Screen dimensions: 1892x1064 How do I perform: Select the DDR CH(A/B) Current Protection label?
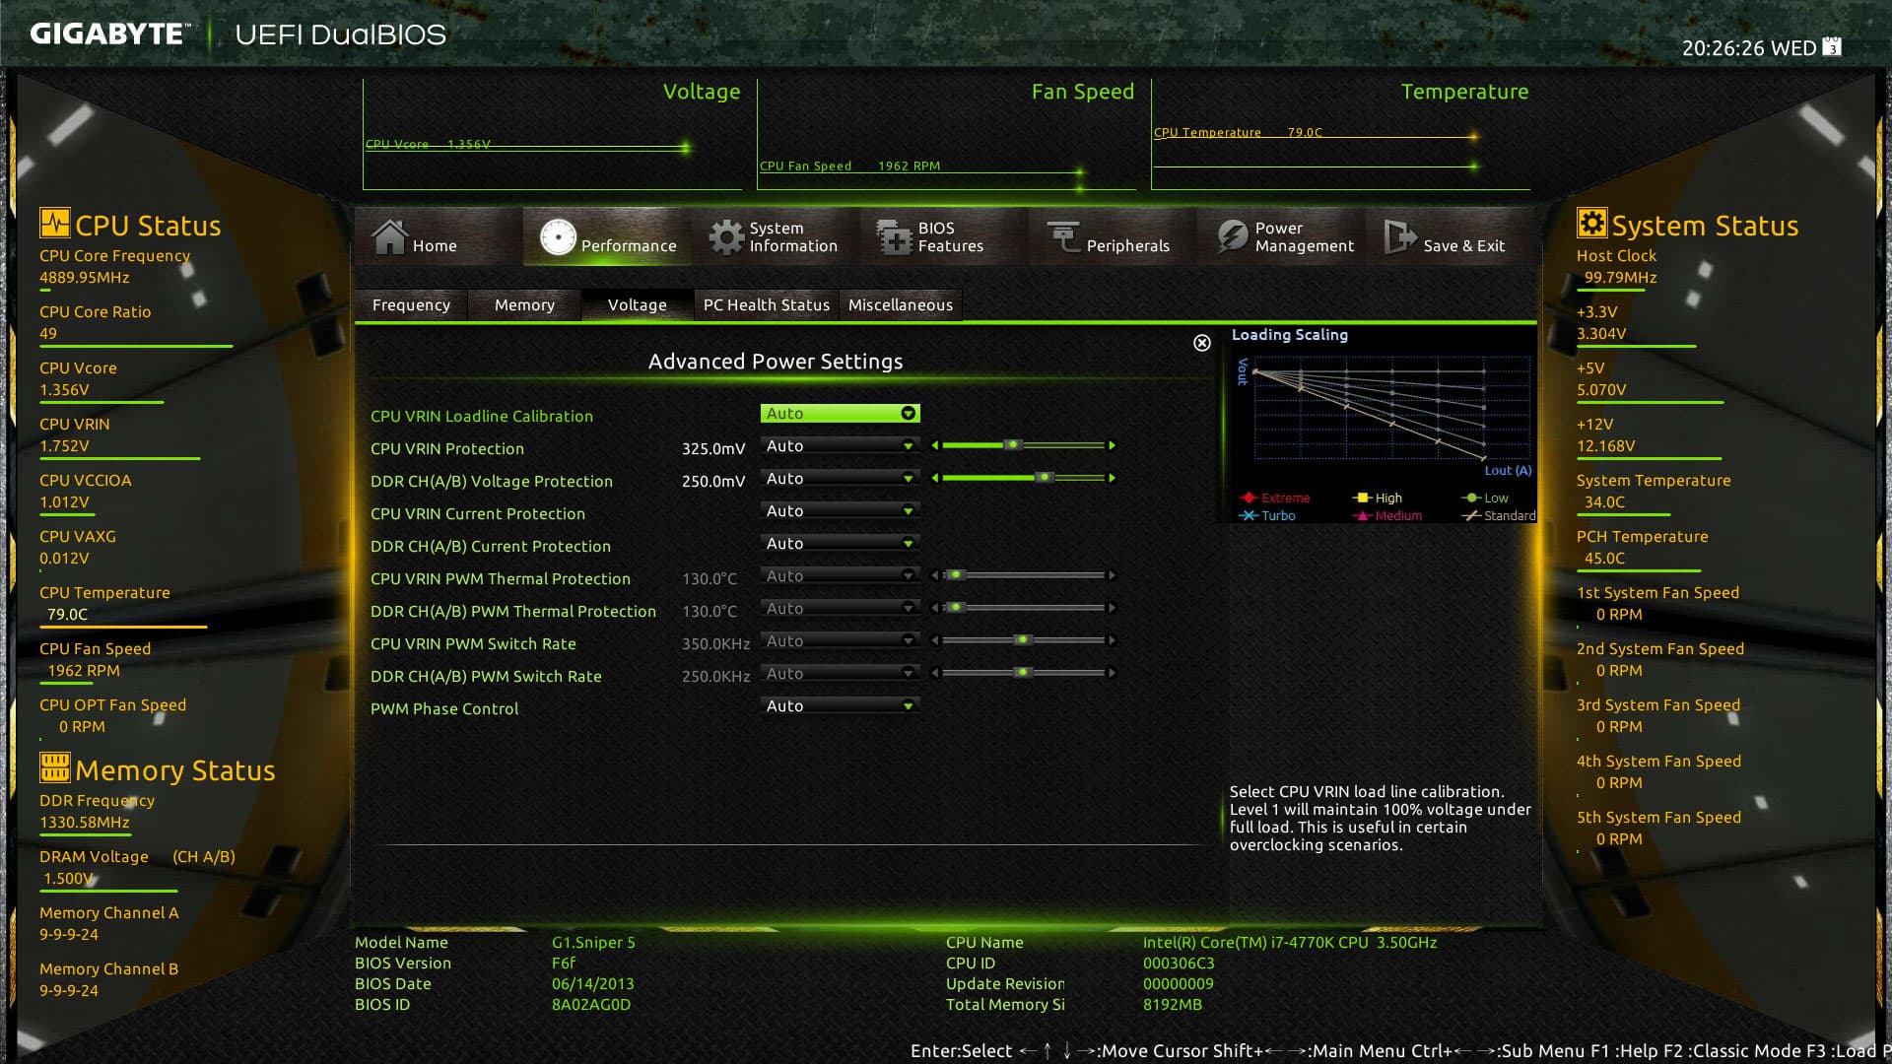[490, 547]
